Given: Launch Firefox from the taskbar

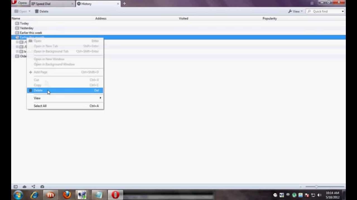Looking at the screenshot, I should coord(67,195).
